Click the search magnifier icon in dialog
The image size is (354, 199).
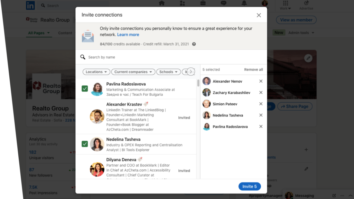83,57
